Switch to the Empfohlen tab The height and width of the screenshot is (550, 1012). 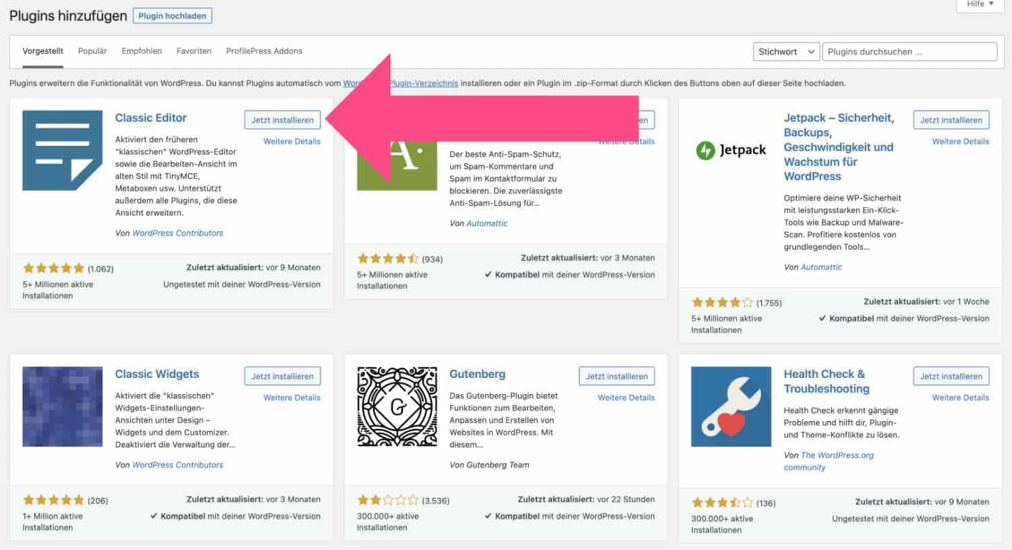coord(141,51)
